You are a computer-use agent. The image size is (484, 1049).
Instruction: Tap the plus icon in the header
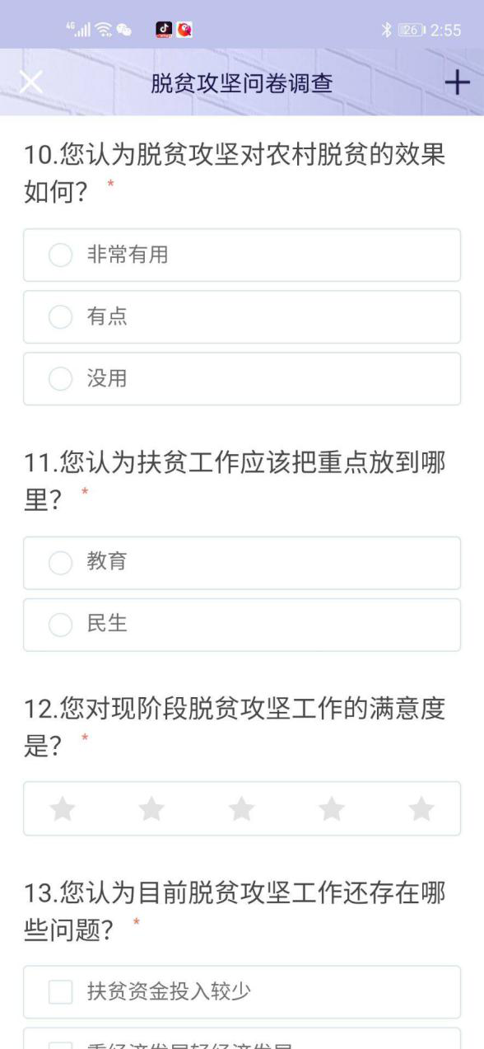click(457, 82)
